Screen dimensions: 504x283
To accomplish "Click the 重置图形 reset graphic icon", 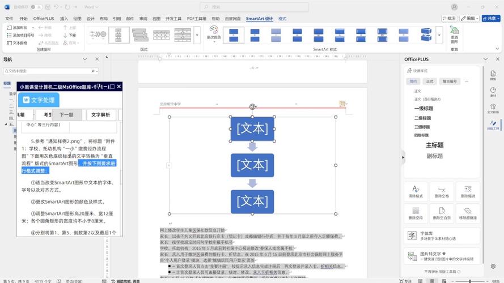I will pyautogui.click(x=454, y=35).
